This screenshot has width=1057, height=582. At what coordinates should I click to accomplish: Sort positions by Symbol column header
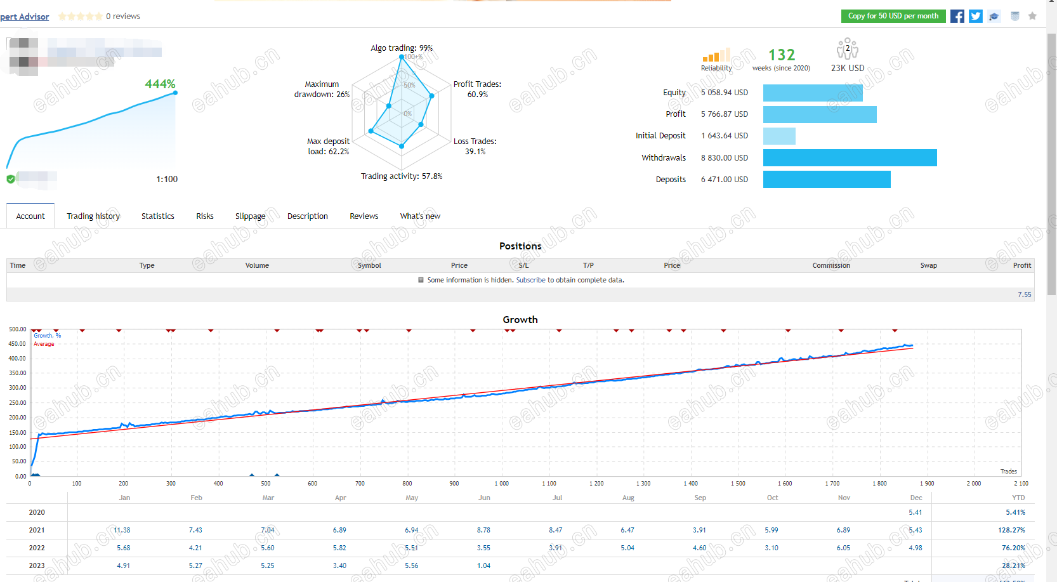point(369,265)
